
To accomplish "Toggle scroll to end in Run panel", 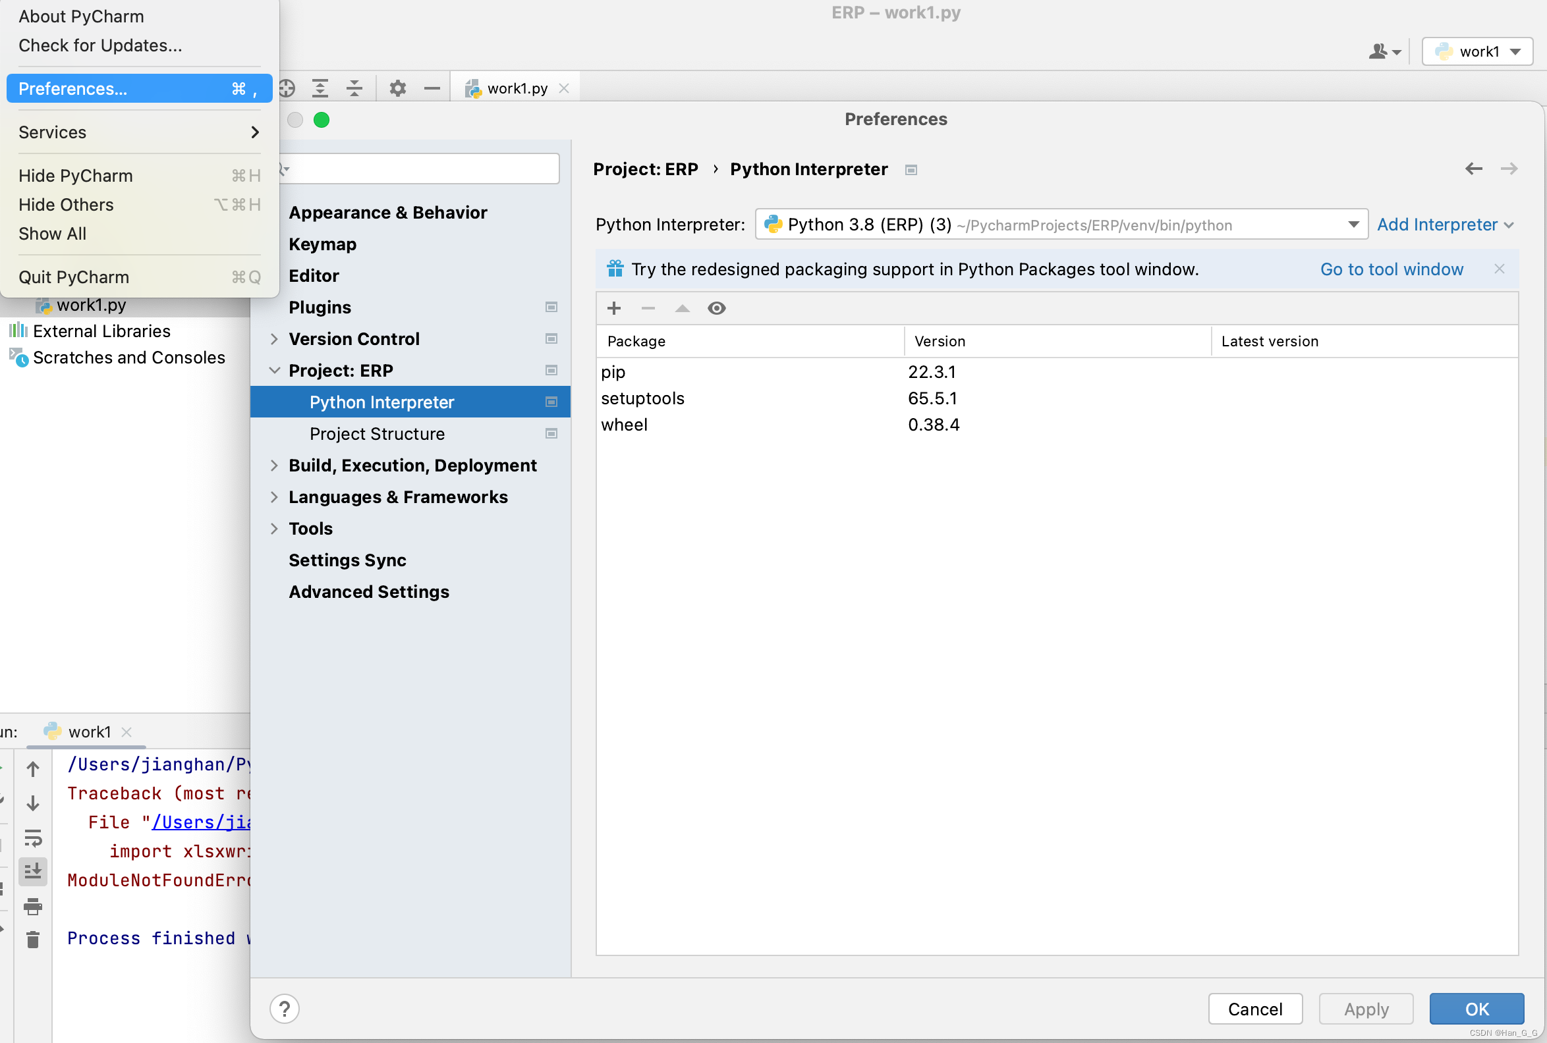I will click(32, 870).
